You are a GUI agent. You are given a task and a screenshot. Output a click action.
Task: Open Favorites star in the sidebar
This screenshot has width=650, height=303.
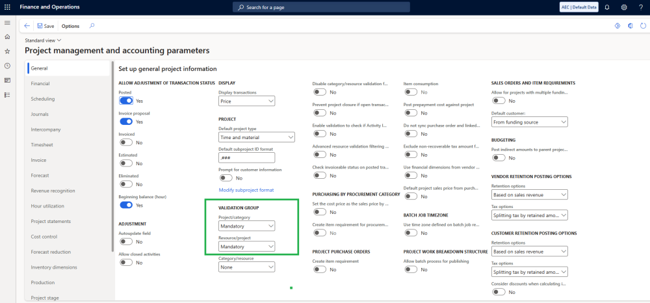click(7, 51)
